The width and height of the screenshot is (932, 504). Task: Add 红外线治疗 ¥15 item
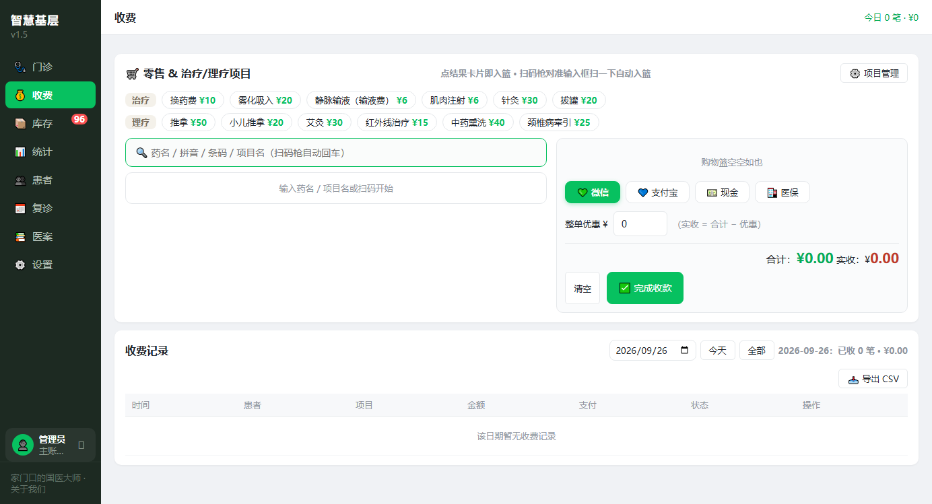(x=397, y=122)
